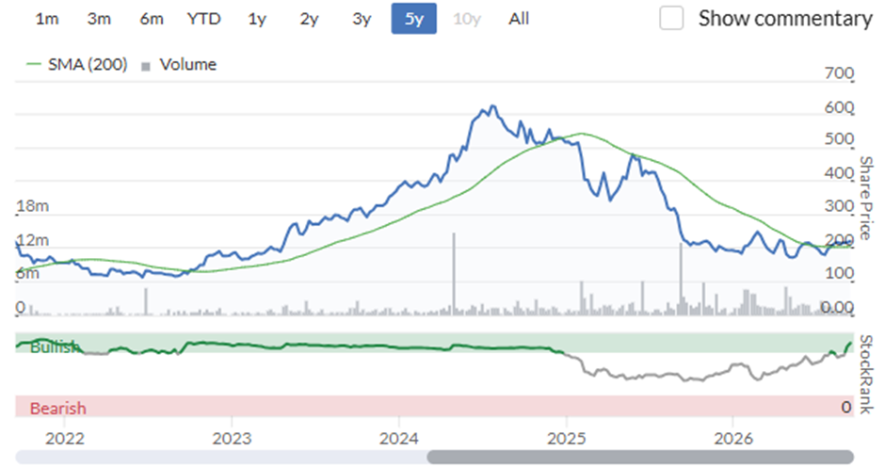
Task: Select the 3m time range
Action: (x=99, y=19)
